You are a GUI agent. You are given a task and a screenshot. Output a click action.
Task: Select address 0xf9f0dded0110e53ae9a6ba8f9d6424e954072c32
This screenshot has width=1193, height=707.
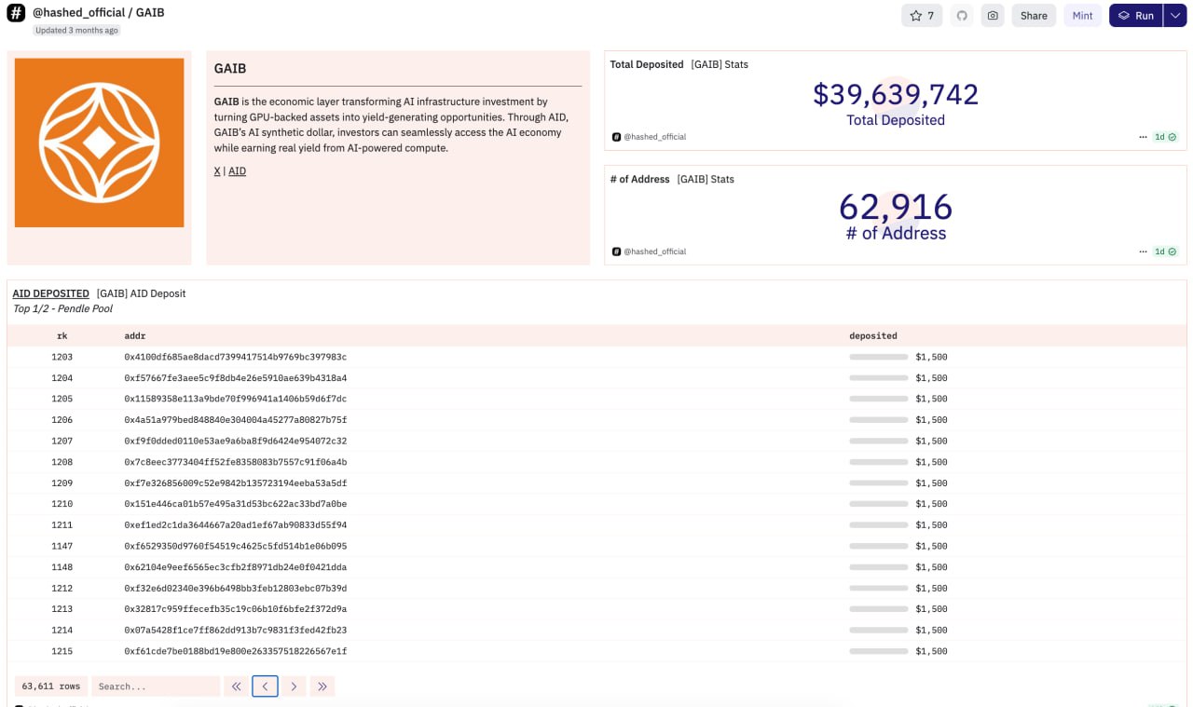[x=236, y=441]
